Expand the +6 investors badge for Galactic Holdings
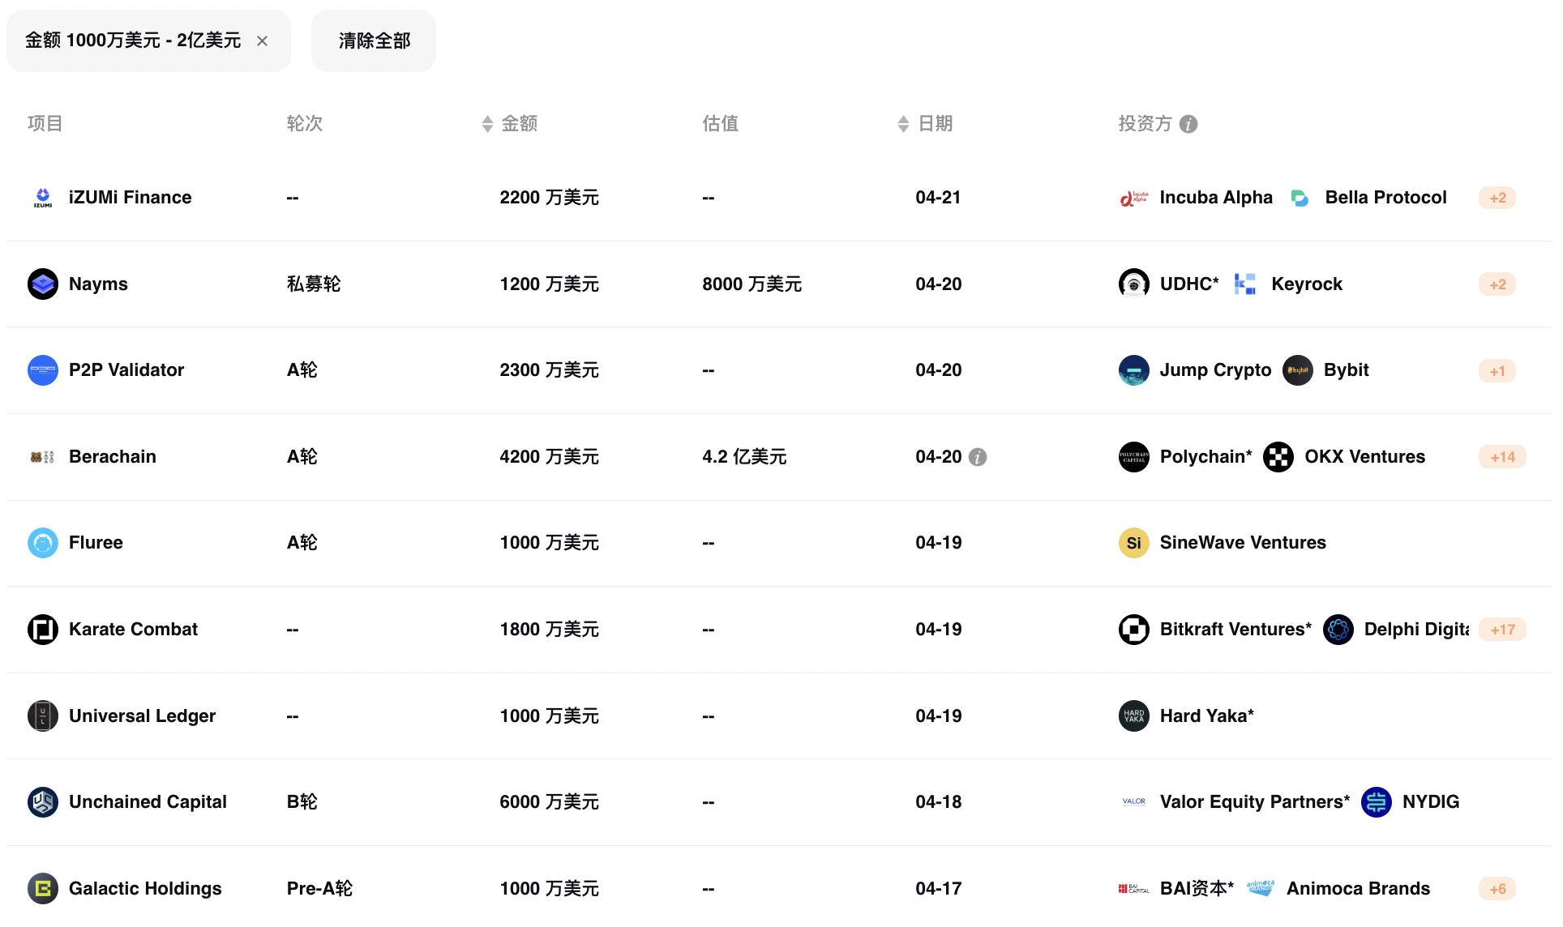 tap(1497, 889)
